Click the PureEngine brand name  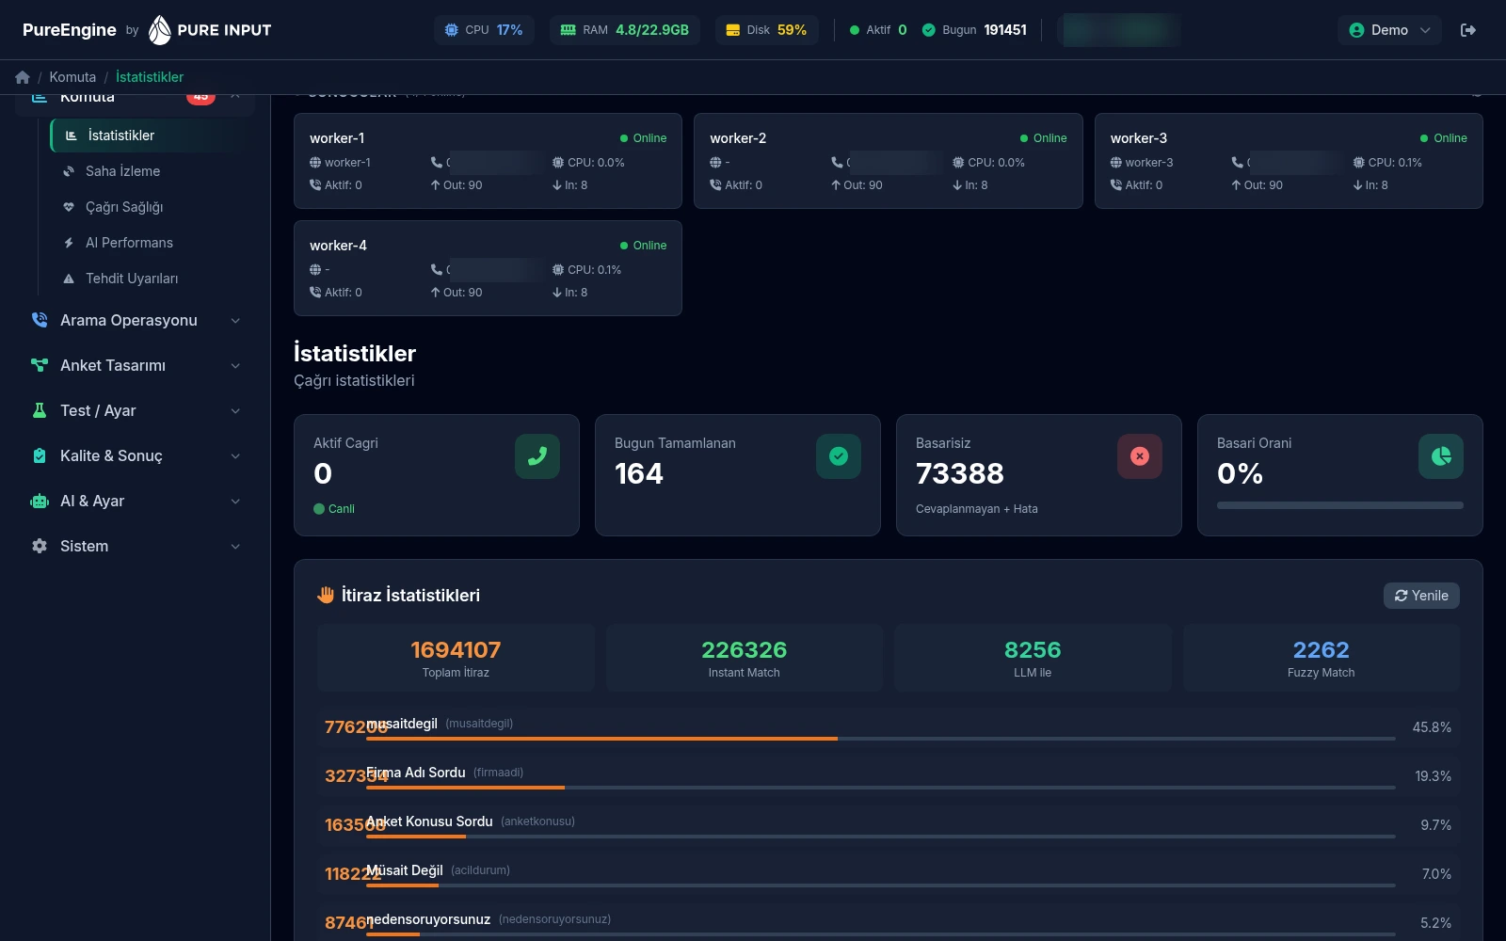coord(70,30)
